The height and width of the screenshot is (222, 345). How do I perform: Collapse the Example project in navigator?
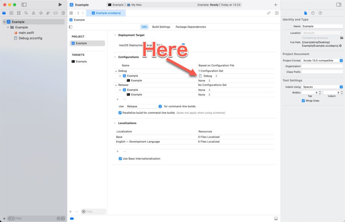tap(4, 22)
